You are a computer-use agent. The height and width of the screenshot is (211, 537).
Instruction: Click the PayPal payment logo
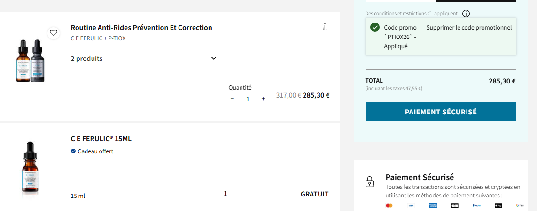pyautogui.click(x=476, y=205)
